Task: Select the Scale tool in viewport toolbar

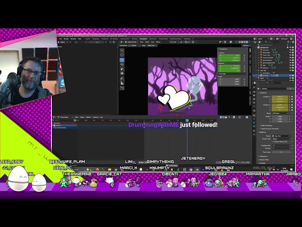Action: coord(122,69)
